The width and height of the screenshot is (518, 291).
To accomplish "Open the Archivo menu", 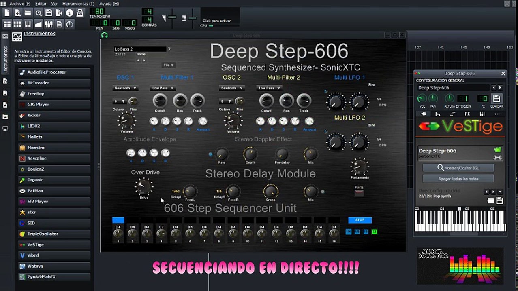I will (x=19, y=4).
